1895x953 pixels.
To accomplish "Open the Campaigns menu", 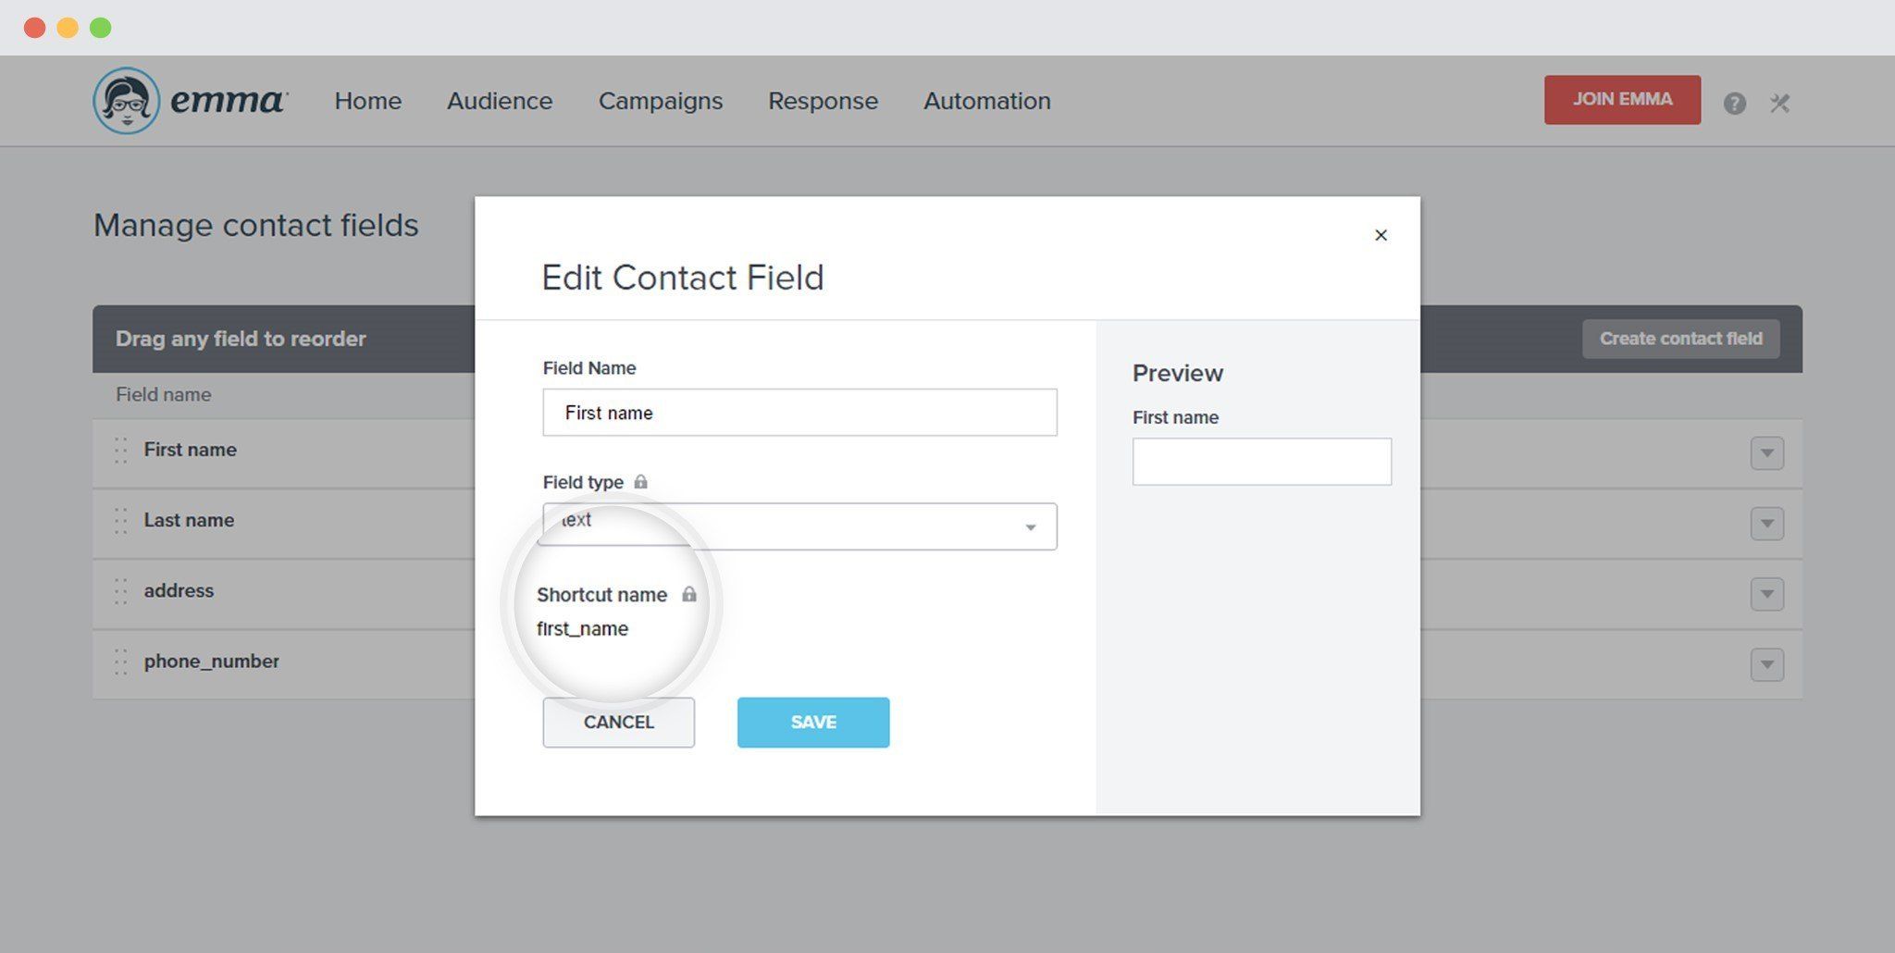I will 661,101.
